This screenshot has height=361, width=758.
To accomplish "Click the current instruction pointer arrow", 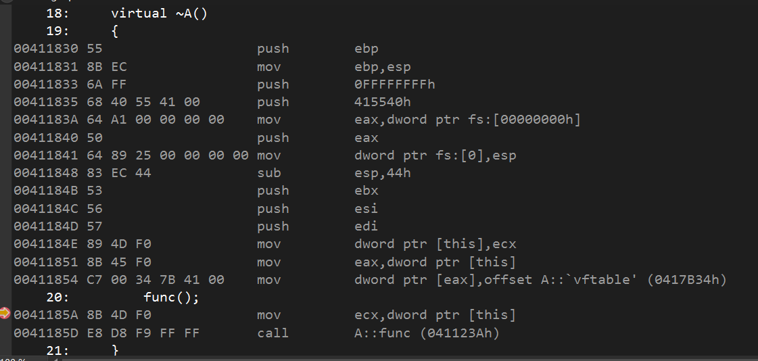I will click(5, 313).
